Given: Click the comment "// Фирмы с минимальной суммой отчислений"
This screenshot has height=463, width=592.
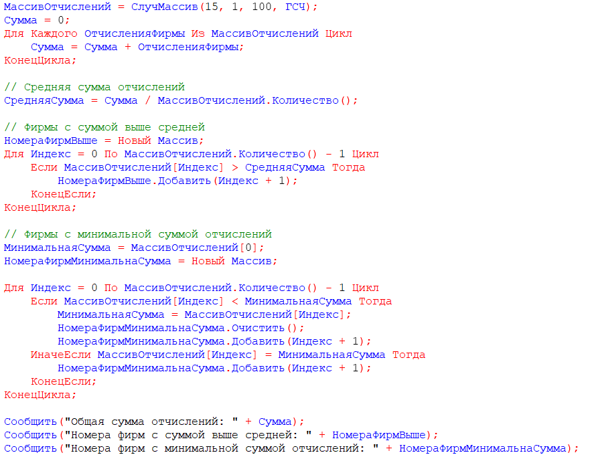Looking at the screenshot, I should coord(138,234).
